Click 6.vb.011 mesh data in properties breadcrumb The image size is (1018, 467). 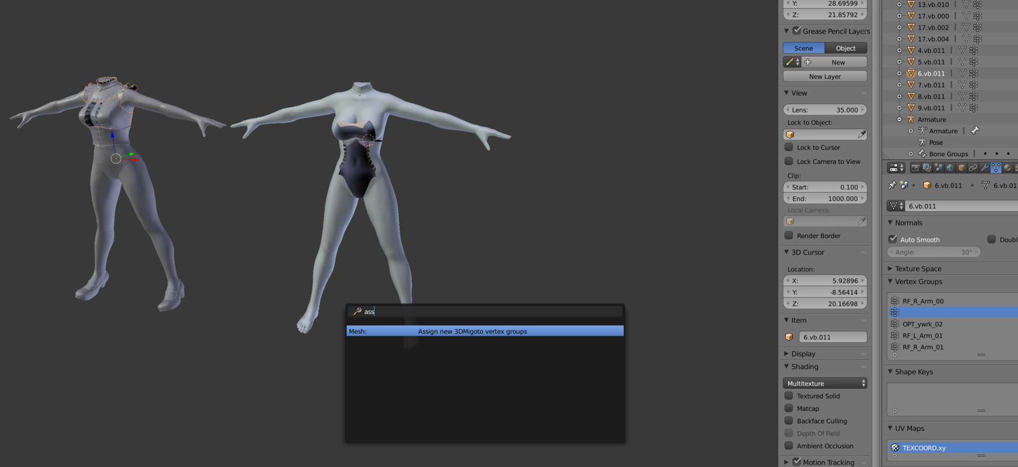pos(1000,185)
